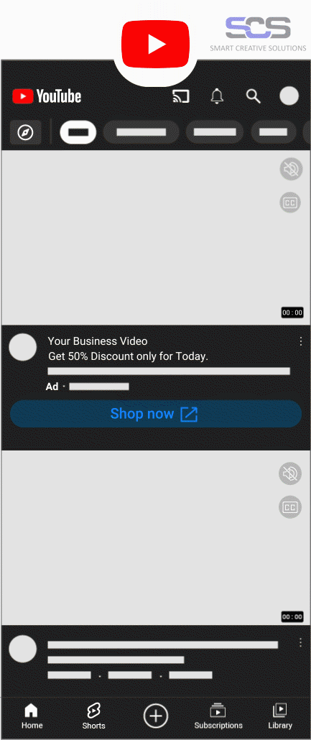Click the large red YouTube play logo
This screenshot has width=311, height=740.
pos(156,45)
